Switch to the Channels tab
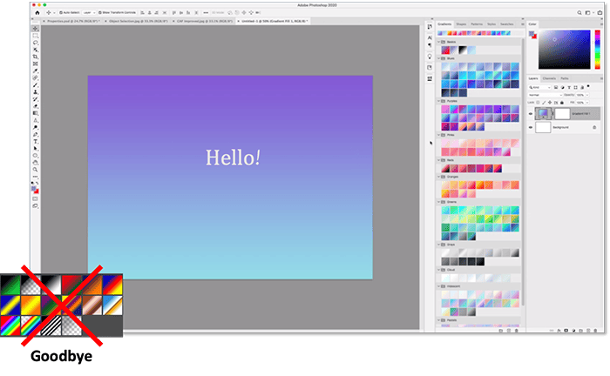Viewport: 610px width, 376px height. [550, 78]
